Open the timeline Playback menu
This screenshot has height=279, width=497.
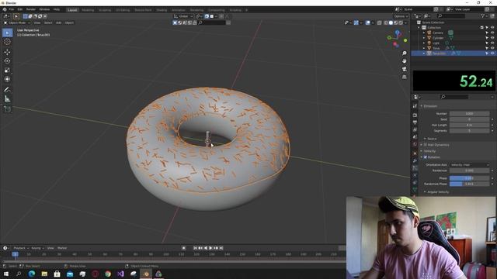[x=21, y=248]
